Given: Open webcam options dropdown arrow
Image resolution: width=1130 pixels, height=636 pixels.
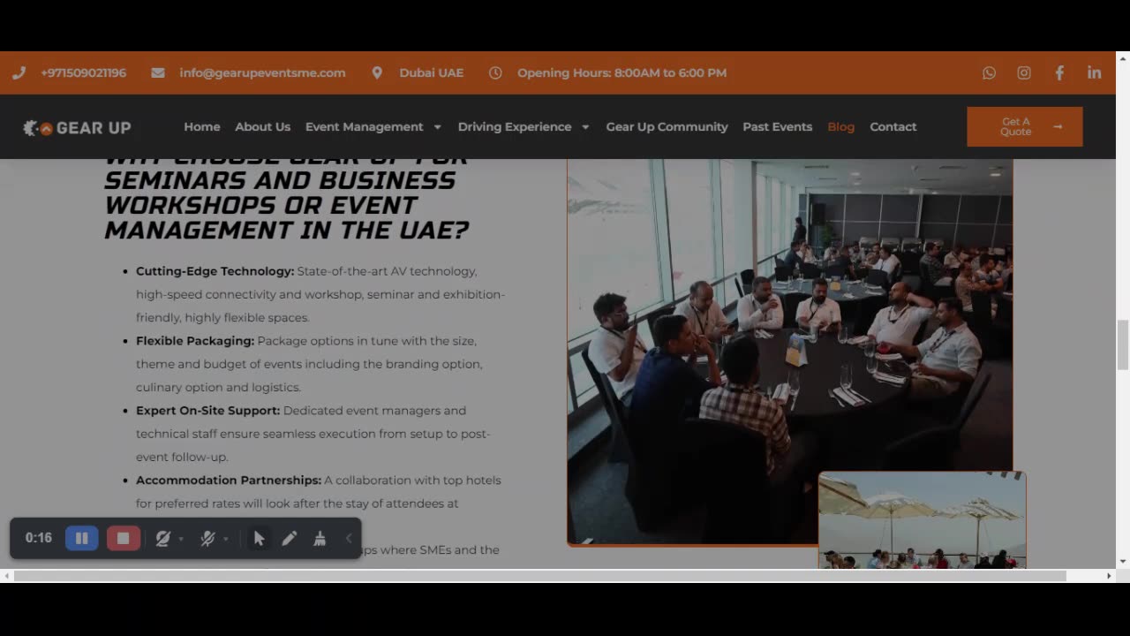Looking at the screenshot, I should coord(181,539).
